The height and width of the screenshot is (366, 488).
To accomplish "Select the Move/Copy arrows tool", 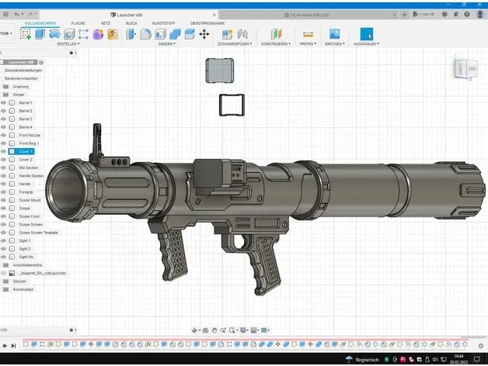I will pos(204,34).
